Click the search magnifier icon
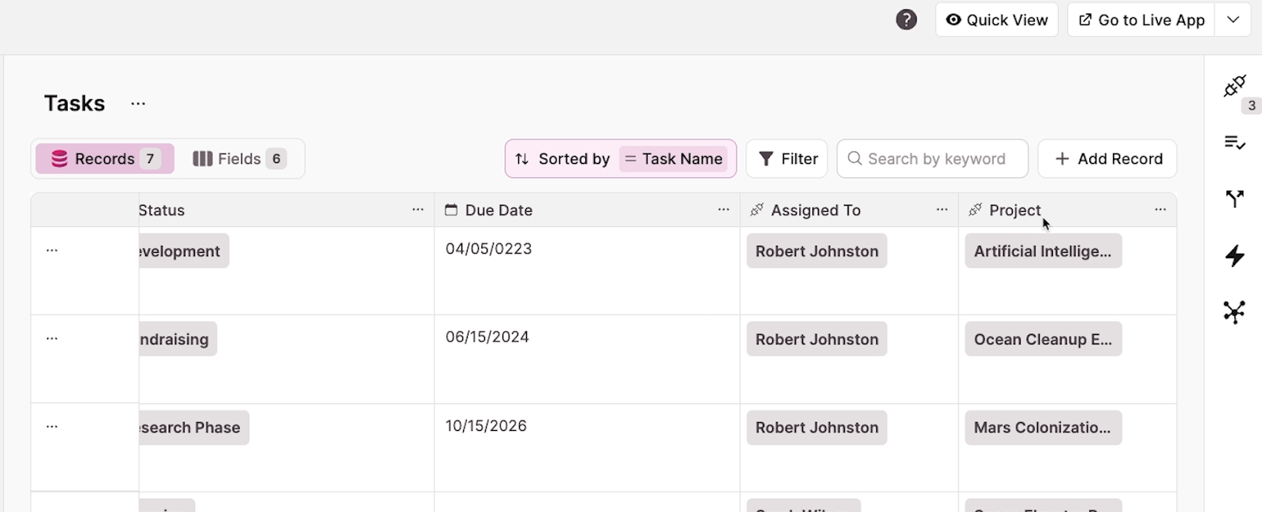1262x512 pixels. (854, 158)
